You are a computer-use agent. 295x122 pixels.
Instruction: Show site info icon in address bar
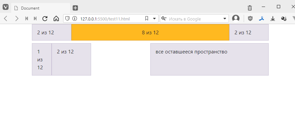[x=75, y=18]
